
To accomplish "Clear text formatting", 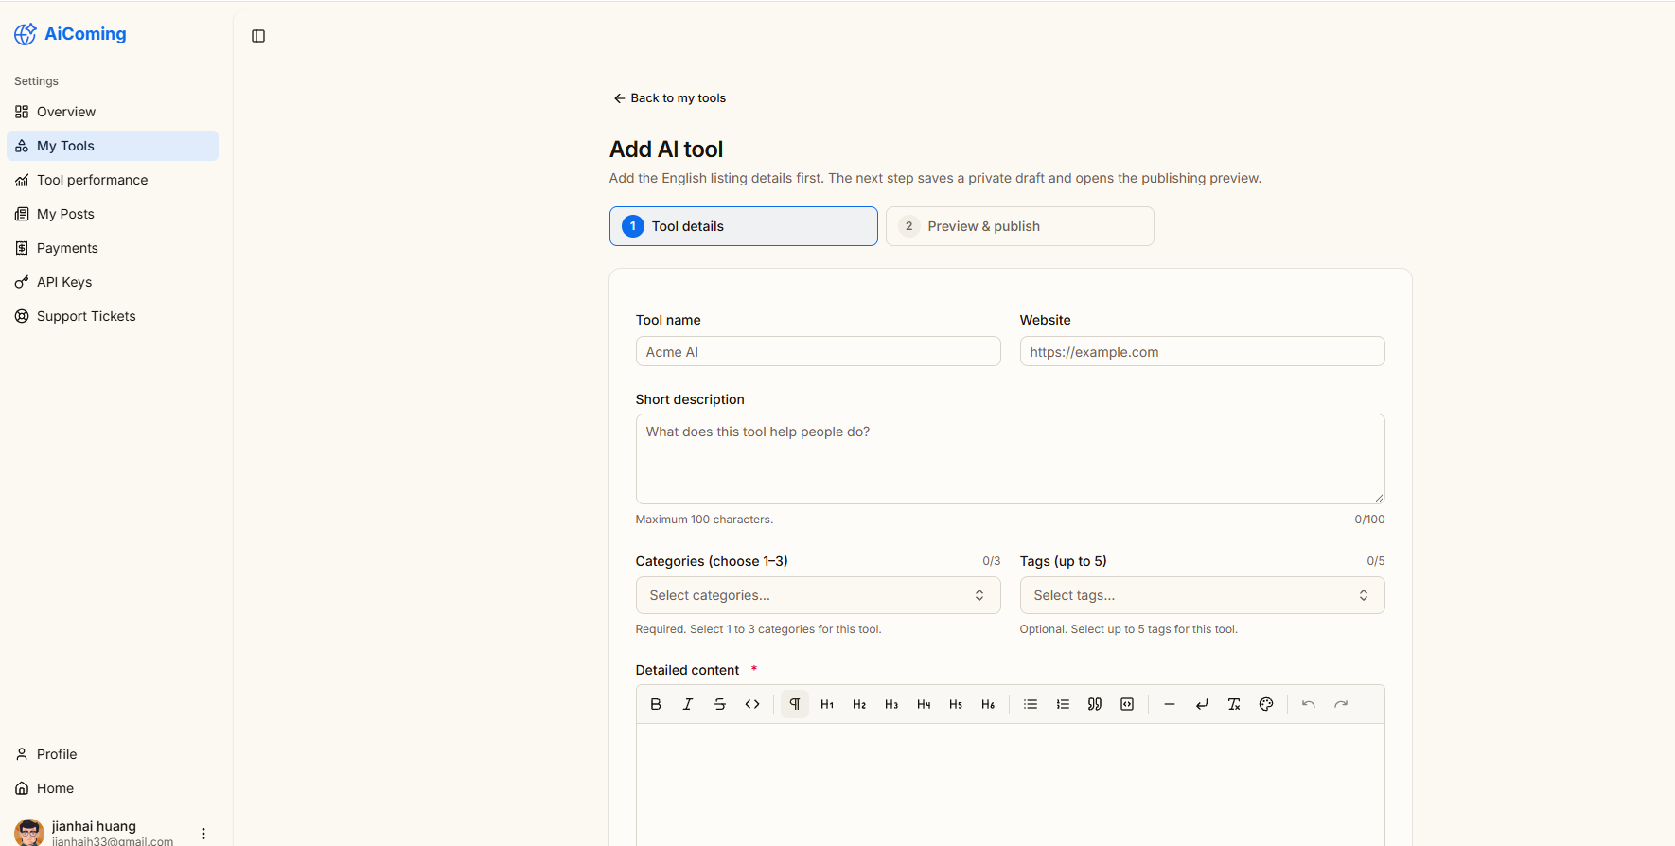I will click(1234, 704).
